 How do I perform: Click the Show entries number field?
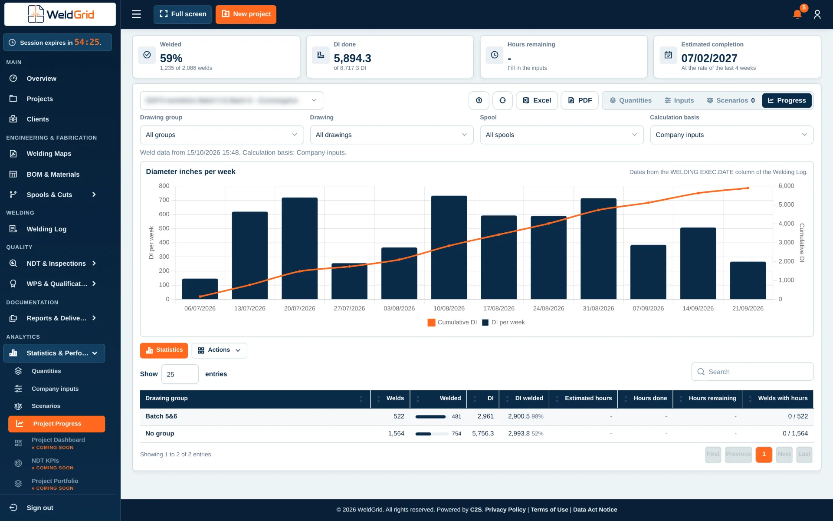pyautogui.click(x=180, y=374)
